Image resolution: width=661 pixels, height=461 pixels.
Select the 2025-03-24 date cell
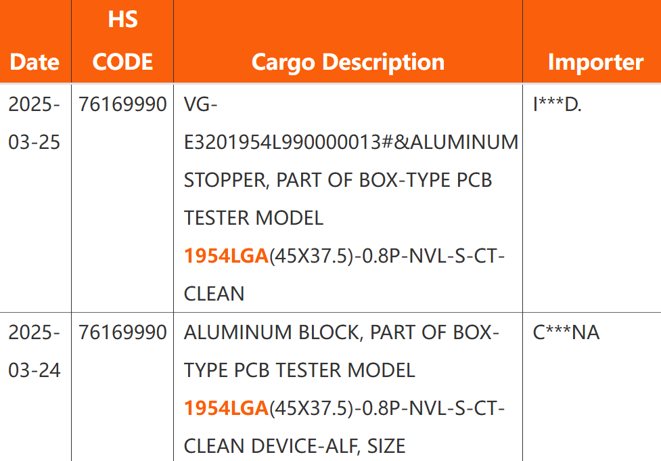click(35, 351)
